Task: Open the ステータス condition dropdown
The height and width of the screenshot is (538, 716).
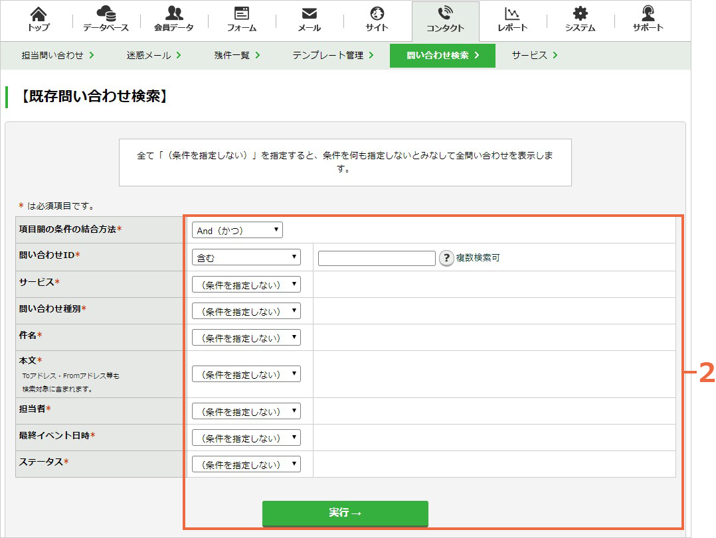Action: (246, 464)
